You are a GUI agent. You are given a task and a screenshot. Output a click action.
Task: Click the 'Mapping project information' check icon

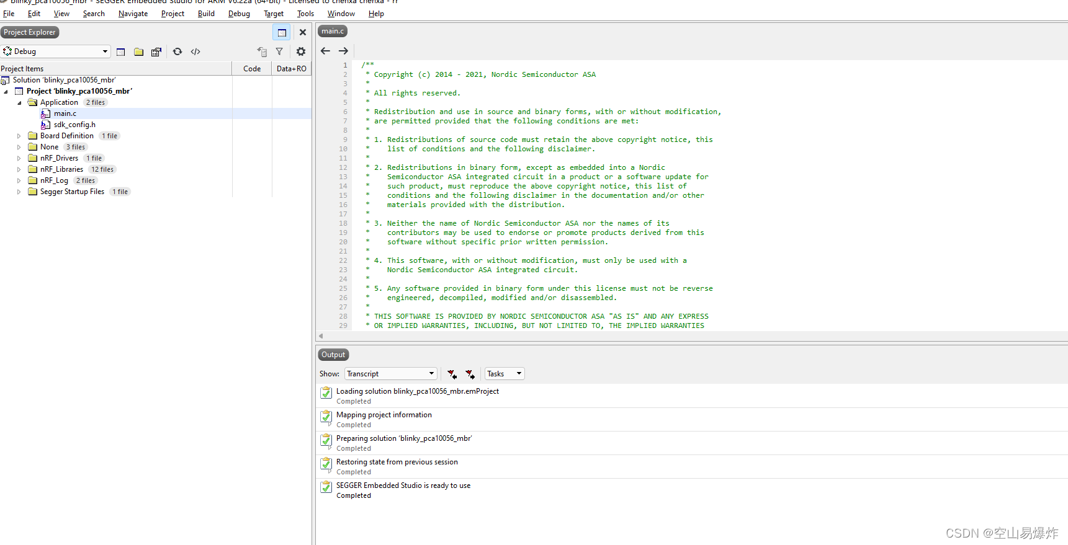coord(326,417)
